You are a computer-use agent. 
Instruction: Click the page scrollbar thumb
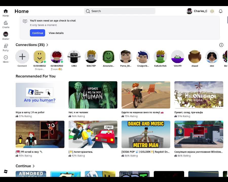(227, 20)
